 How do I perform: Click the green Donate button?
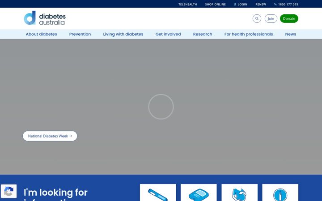pyautogui.click(x=289, y=18)
